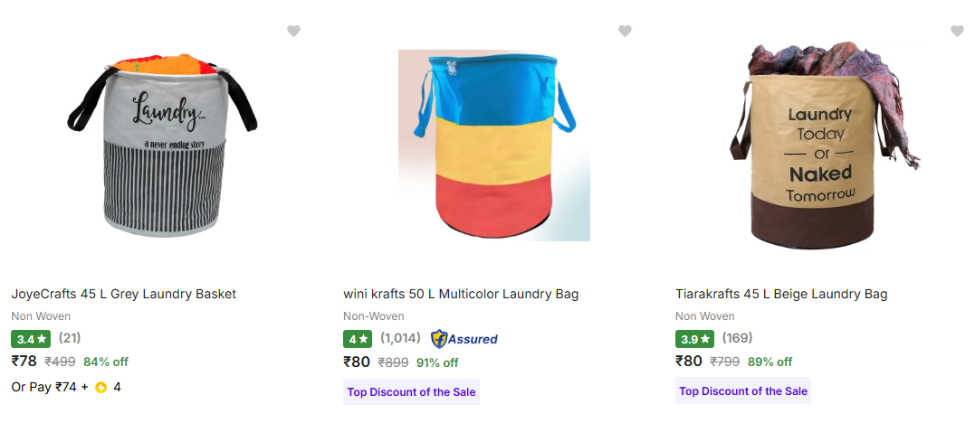This screenshot has height=423, width=975.
Task: Open JoyeCrafts 45 L Grey Laundry Basket
Action: [123, 294]
